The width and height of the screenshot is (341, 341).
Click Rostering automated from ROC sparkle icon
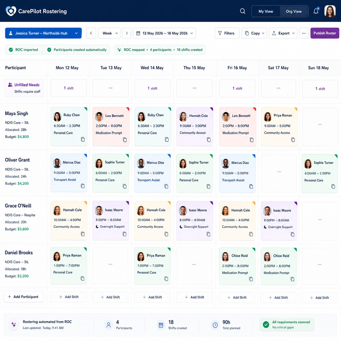coord(14,325)
